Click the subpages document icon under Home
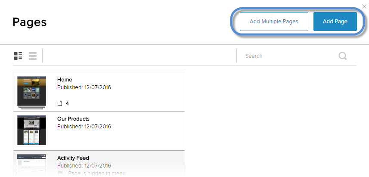The width and height of the screenshot is (369, 177). click(60, 103)
